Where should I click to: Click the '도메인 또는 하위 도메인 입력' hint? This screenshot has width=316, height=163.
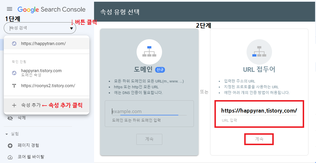[136, 120]
